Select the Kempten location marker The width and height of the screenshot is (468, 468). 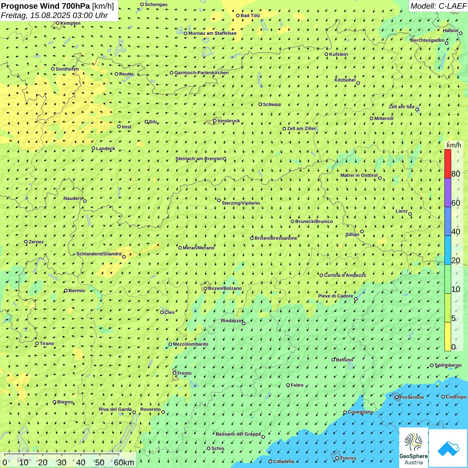[57, 23]
